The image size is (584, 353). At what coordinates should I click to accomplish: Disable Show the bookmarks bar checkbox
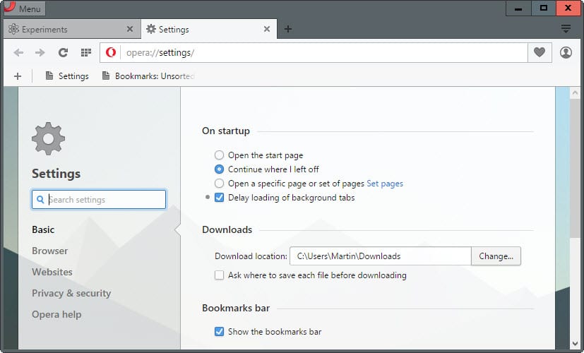point(219,332)
